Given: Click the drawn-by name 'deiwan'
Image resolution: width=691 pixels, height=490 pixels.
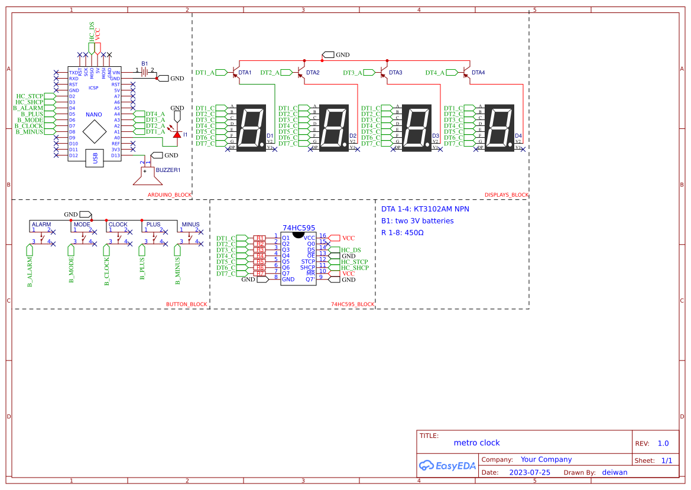Looking at the screenshot, I should (615, 472).
